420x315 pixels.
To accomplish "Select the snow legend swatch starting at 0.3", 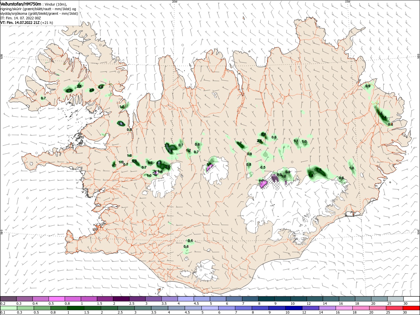I will tap(24, 299).
